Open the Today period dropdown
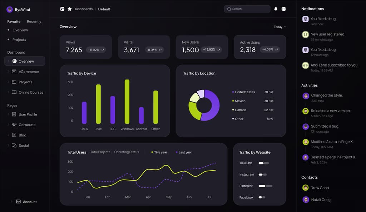This screenshot has height=212, width=366. pos(280,27)
